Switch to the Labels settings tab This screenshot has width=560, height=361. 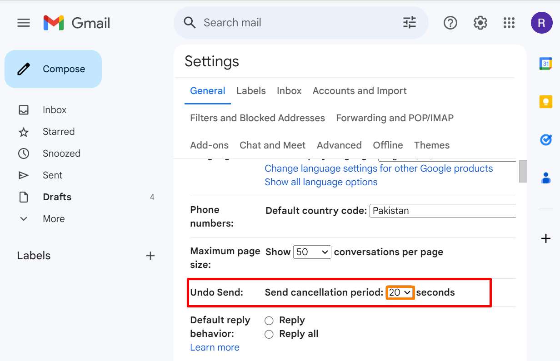[x=251, y=91]
